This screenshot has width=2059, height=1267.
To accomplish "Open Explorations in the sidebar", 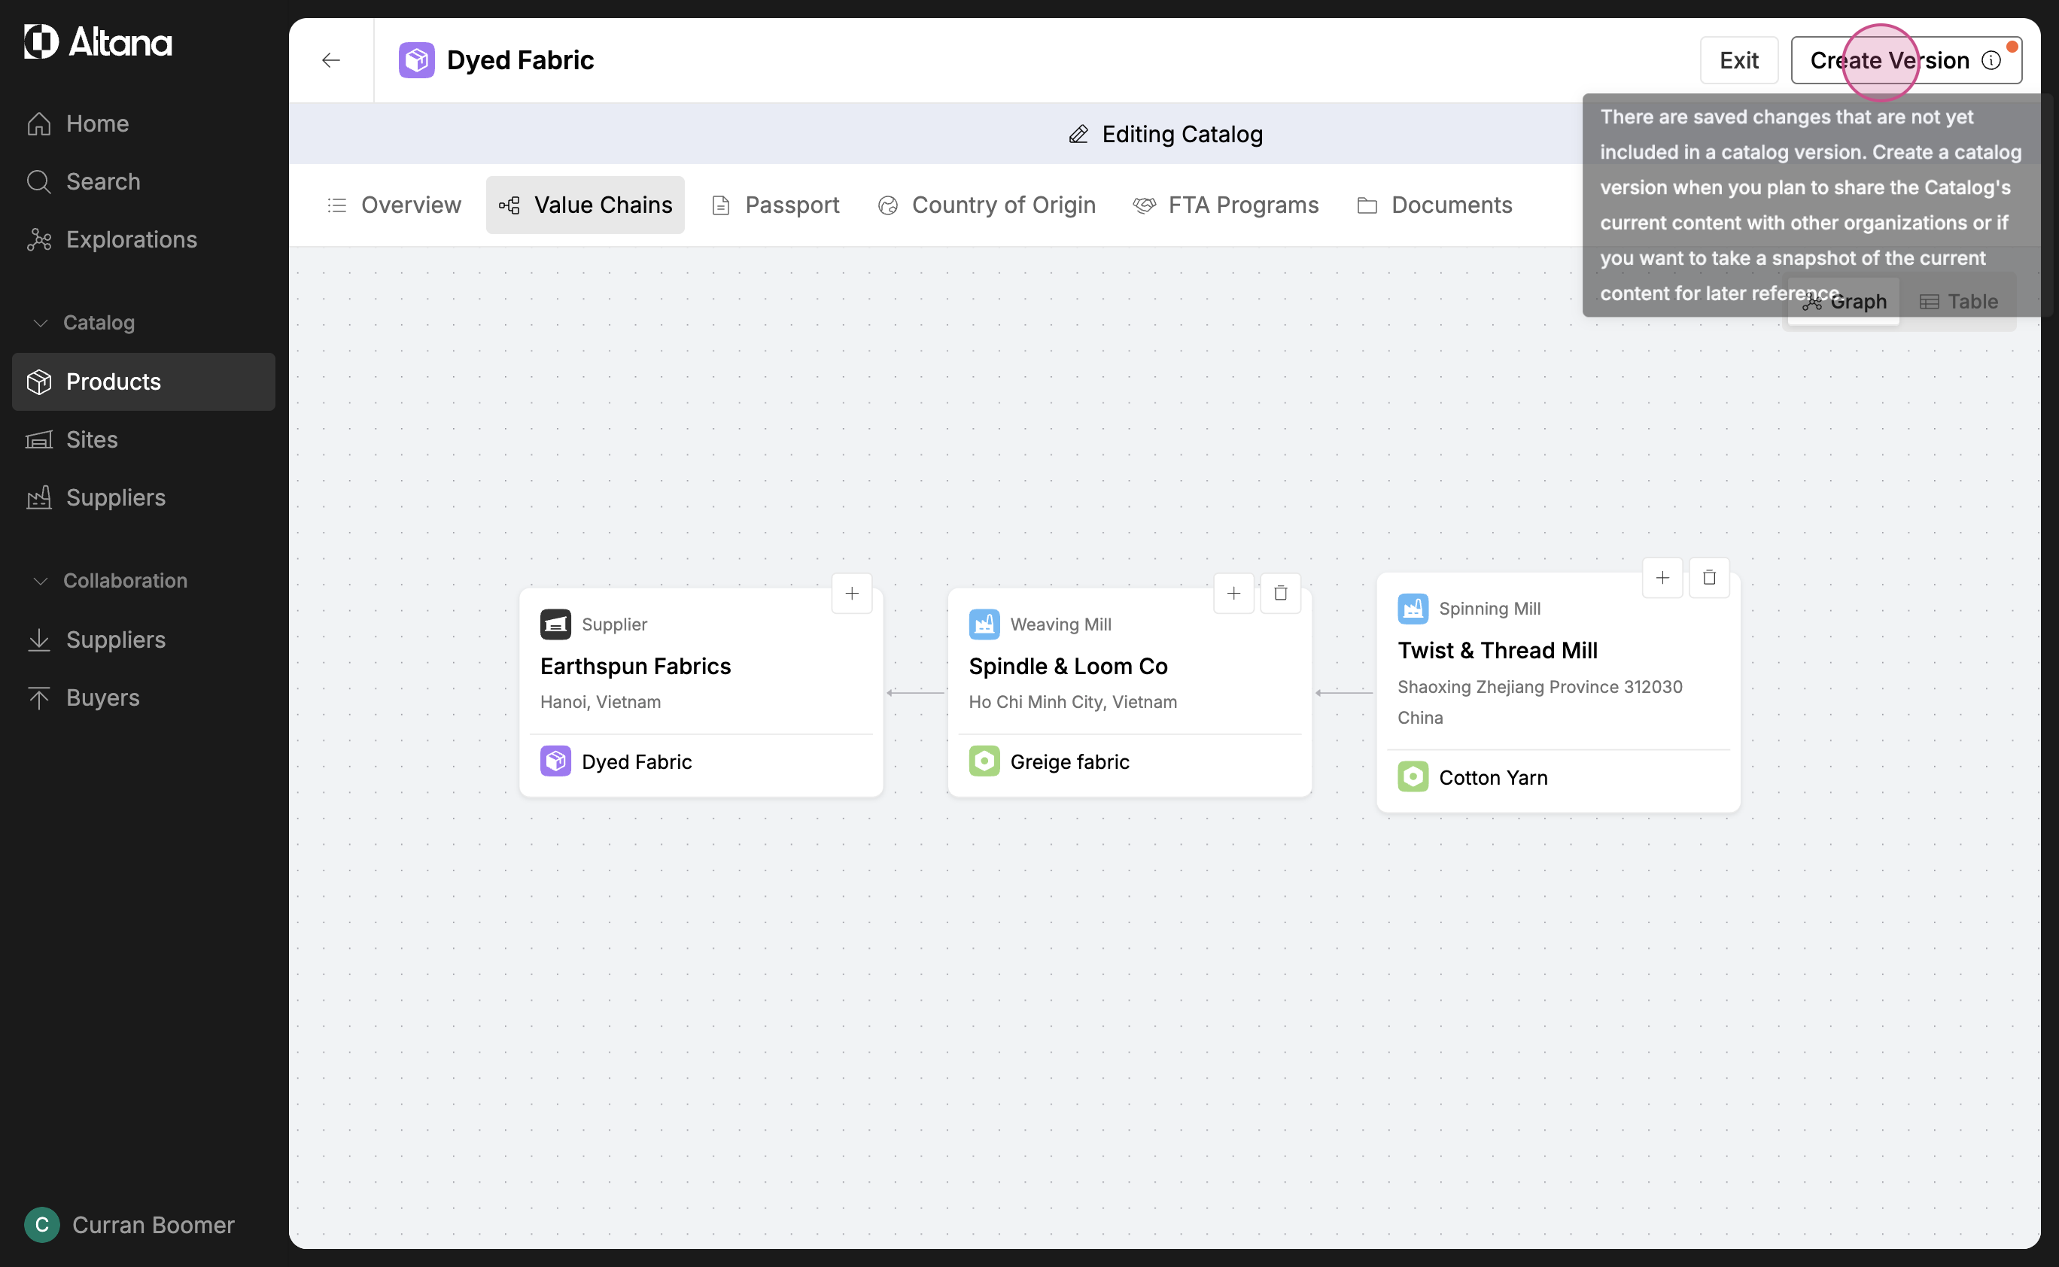I will tap(132, 240).
